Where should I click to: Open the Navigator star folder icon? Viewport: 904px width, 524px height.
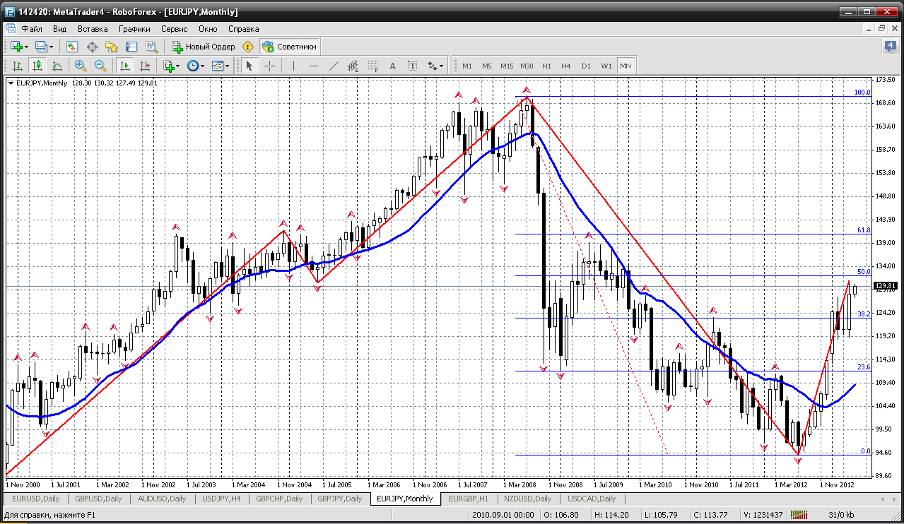coord(112,47)
